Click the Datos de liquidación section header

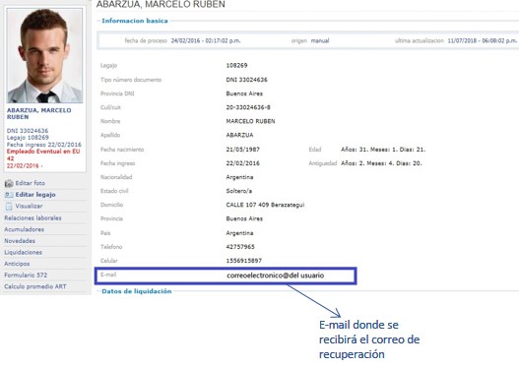pos(137,291)
